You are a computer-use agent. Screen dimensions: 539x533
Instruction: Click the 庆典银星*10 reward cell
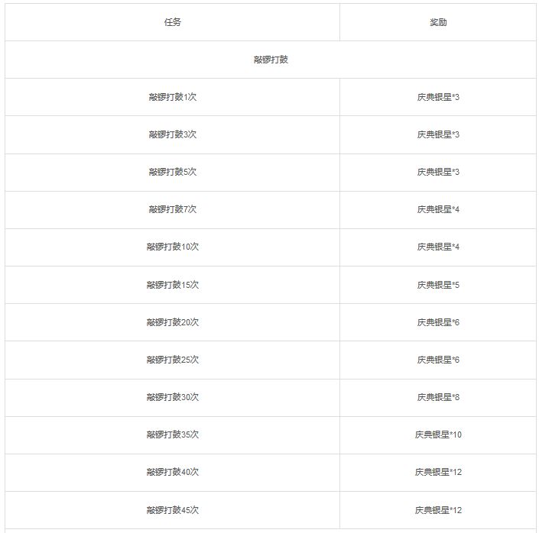438,434
